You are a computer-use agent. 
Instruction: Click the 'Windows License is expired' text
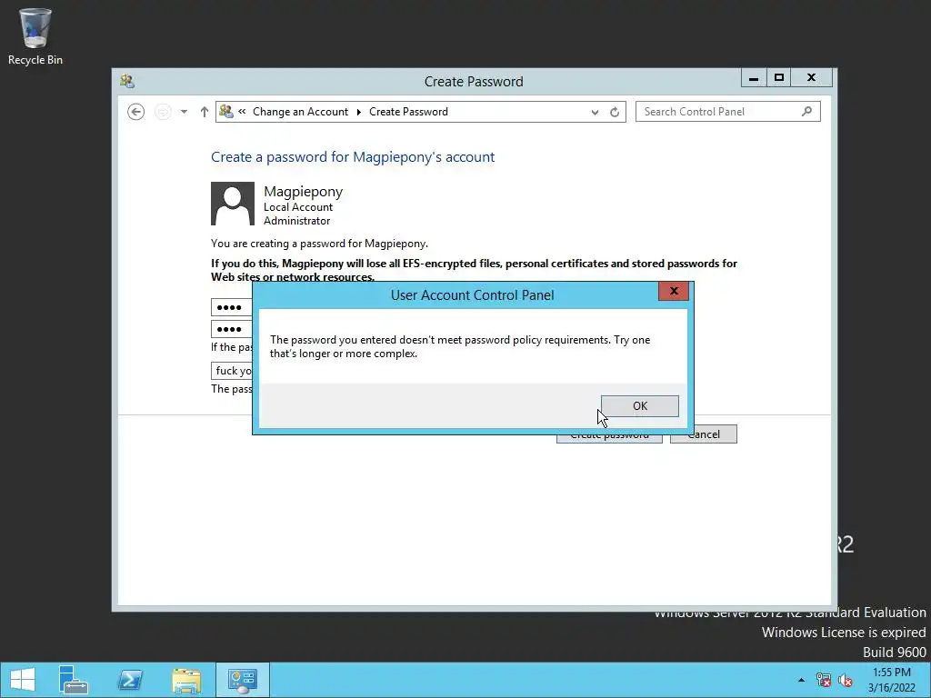tap(844, 633)
